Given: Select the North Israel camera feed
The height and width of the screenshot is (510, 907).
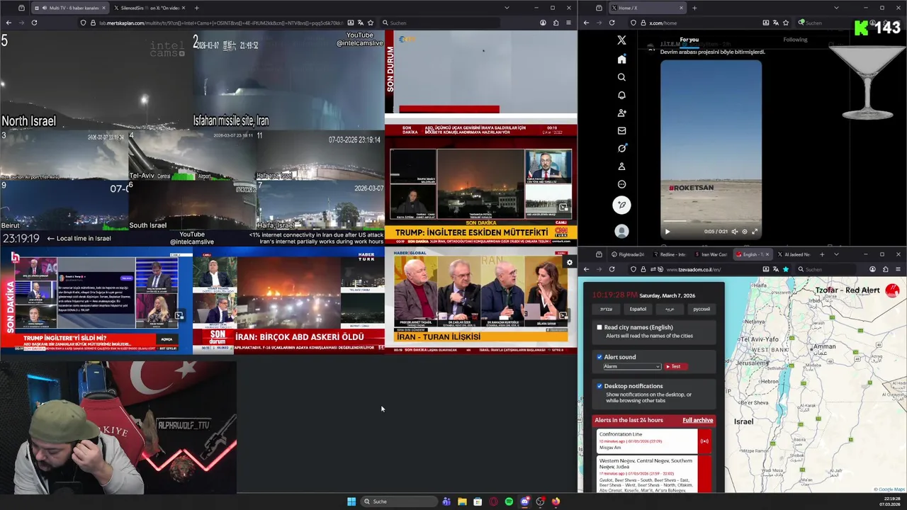Looking at the screenshot, I should click(96, 79).
